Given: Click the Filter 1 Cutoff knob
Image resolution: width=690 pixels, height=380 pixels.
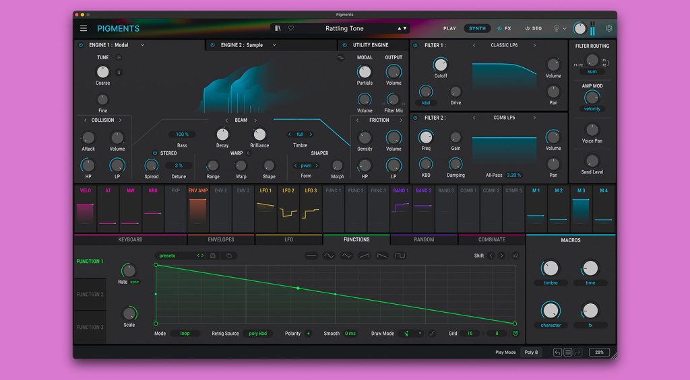Looking at the screenshot, I should [x=440, y=65].
